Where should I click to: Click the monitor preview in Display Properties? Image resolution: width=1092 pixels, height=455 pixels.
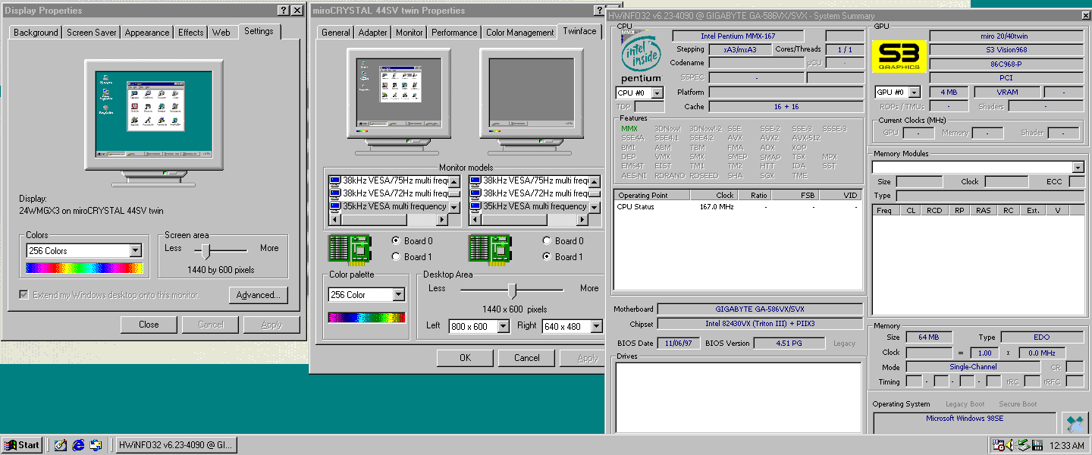(154, 121)
